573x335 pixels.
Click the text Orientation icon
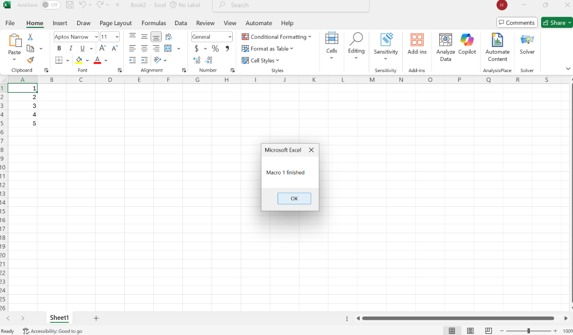tap(157, 60)
